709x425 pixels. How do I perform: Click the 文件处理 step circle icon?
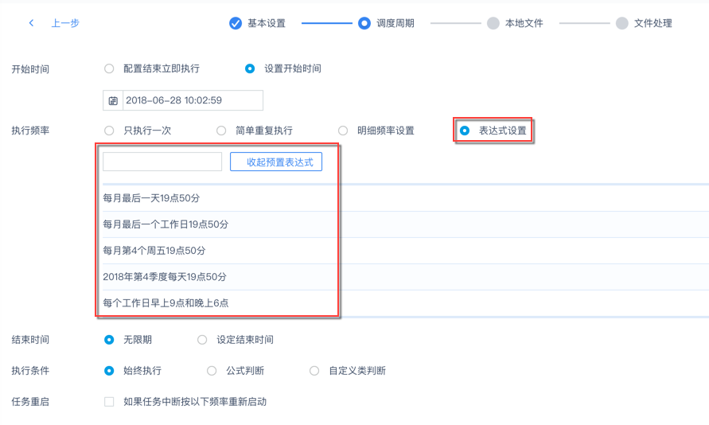pos(622,23)
